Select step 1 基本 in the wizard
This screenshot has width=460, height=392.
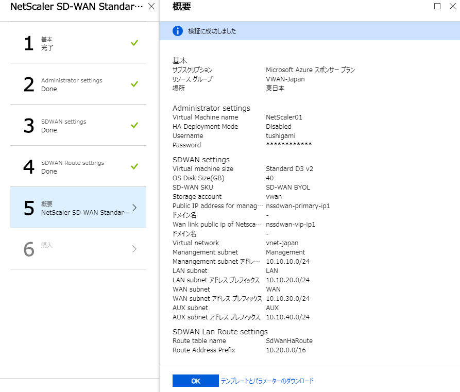click(78, 43)
